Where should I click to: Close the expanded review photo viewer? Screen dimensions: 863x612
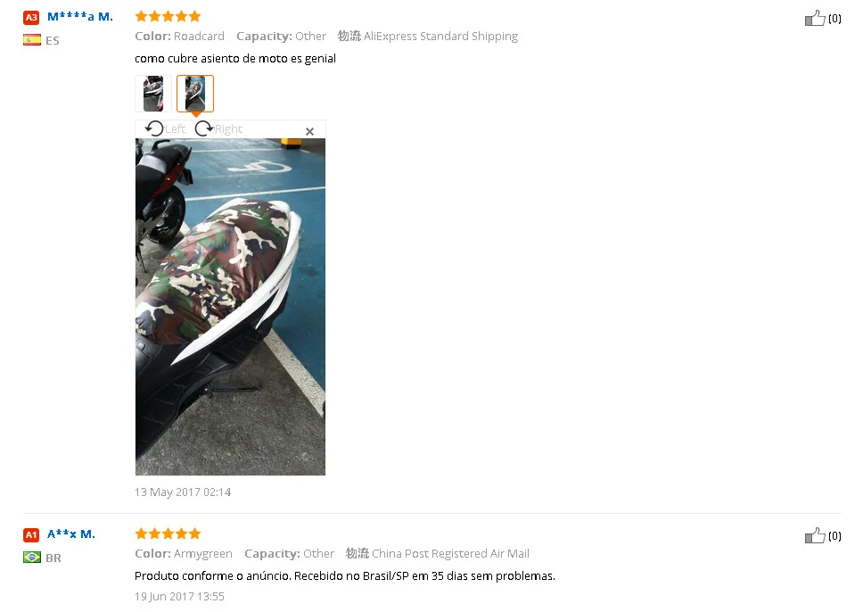point(310,132)
